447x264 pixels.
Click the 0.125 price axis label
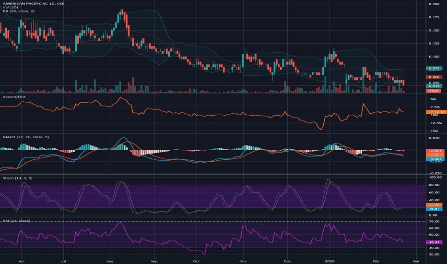coord(434,43)
